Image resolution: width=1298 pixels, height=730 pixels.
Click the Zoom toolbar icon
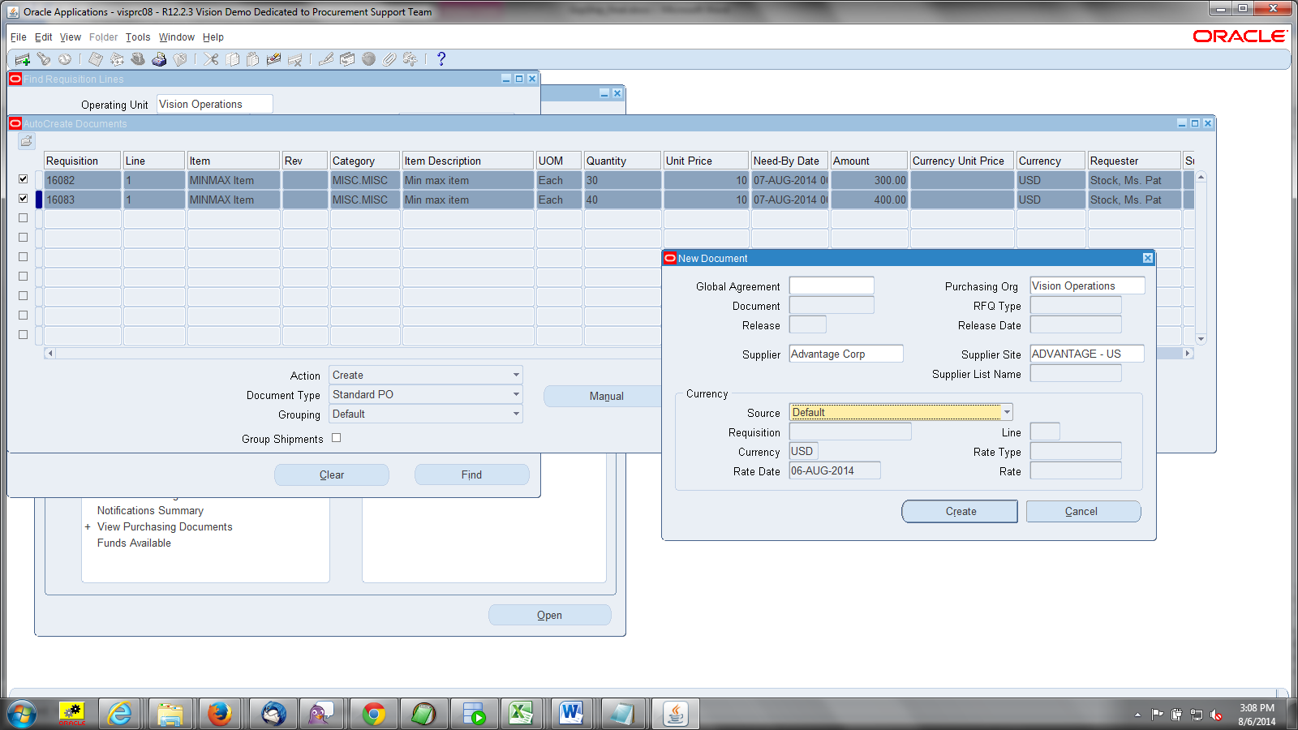347,59
